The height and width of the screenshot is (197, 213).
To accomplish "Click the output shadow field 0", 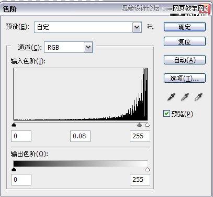I will point(21,180).
